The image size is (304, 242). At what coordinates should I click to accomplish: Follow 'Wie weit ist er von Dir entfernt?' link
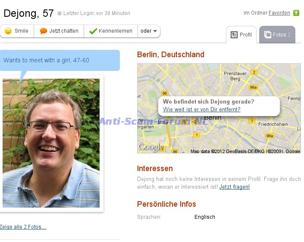(202, 110)
